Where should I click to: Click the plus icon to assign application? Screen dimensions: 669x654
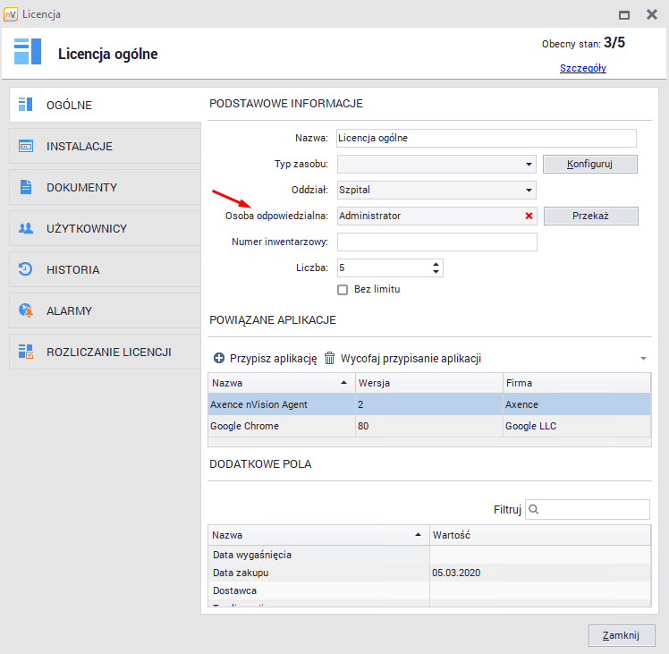pos(219,359)
